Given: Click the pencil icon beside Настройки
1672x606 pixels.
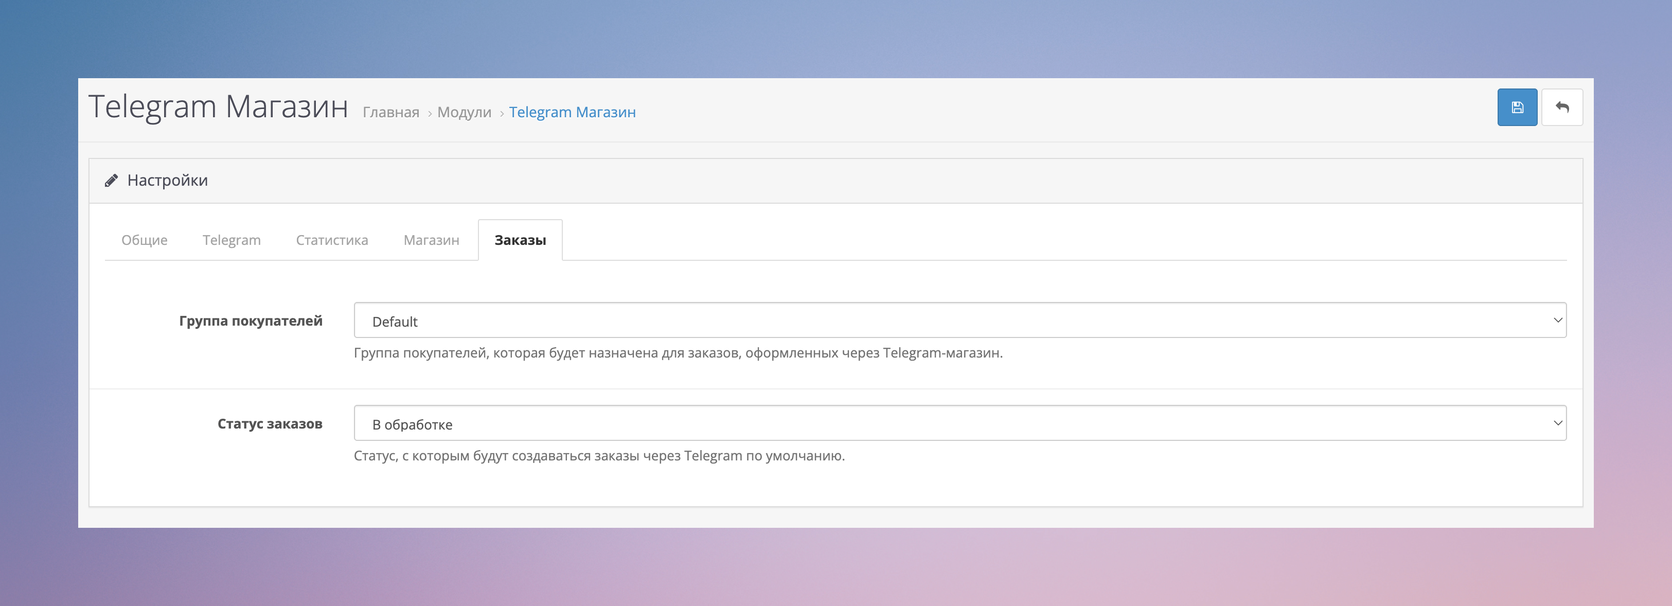Looking at the screenshot, I should 112,181.
